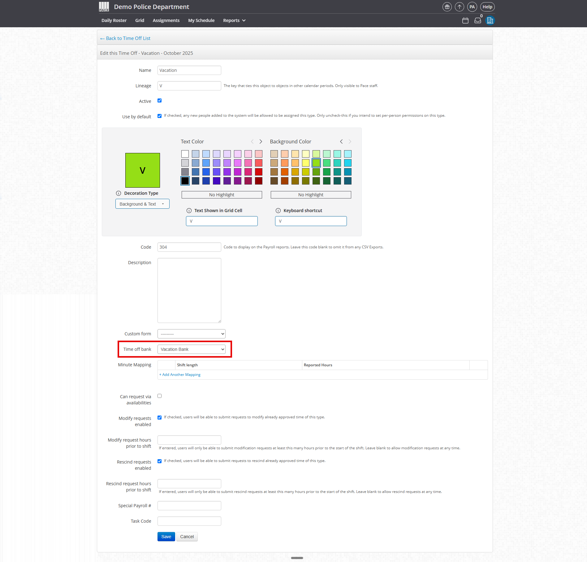Select the selected lime green background swatch
This screenshot has height=562, width=587.
tap(316, 163)
